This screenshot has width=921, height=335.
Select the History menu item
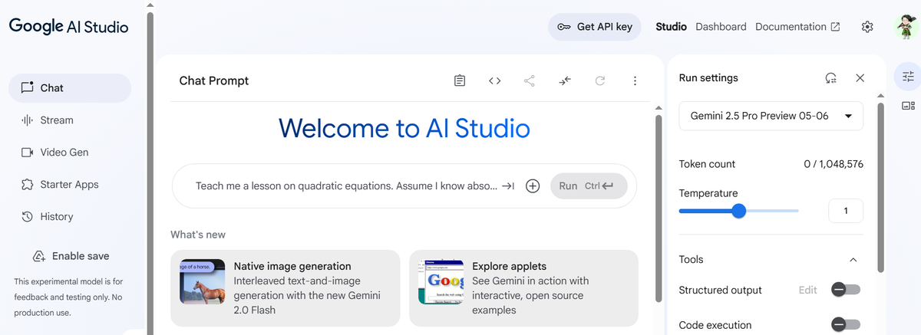tap(70, 217)
